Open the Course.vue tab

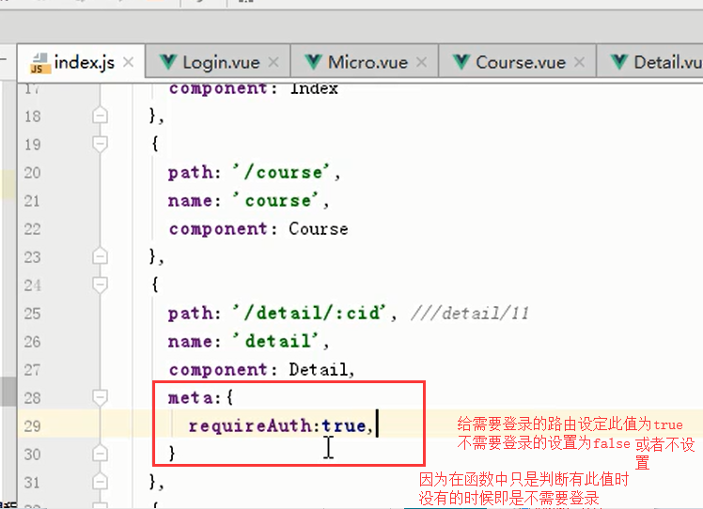[x=518, y=62]
